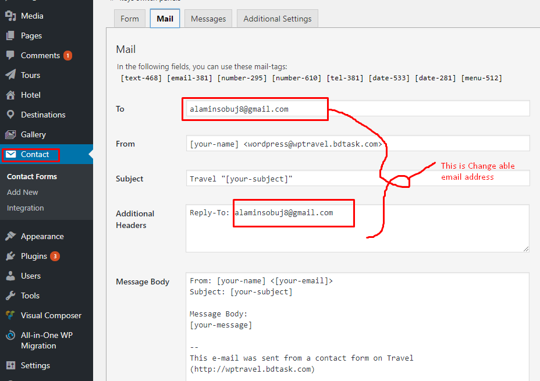Click the Plugins plug icon

pyautogui.click(x=10, y=256)
